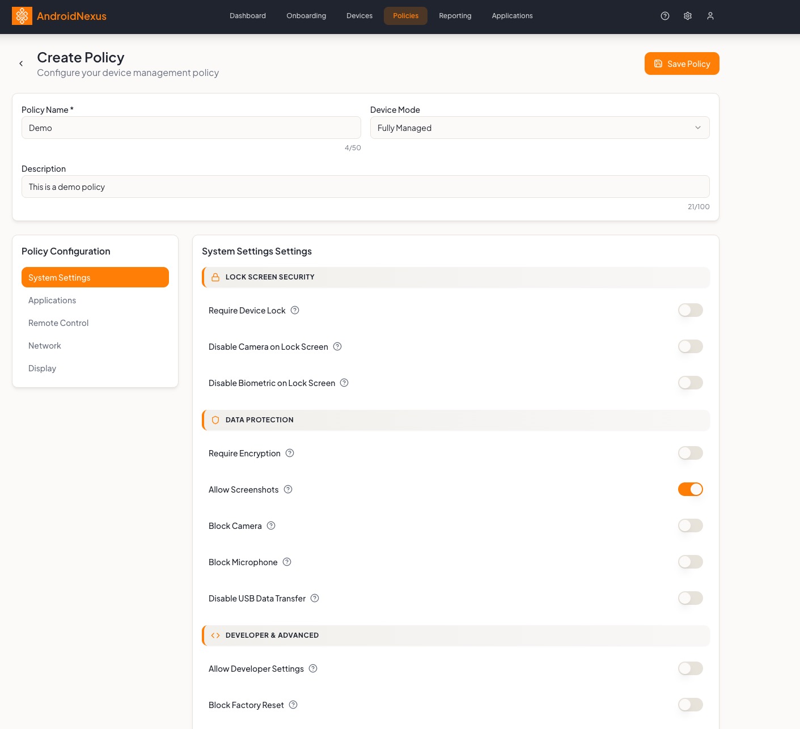Show help for Require Device Lock

295,310
